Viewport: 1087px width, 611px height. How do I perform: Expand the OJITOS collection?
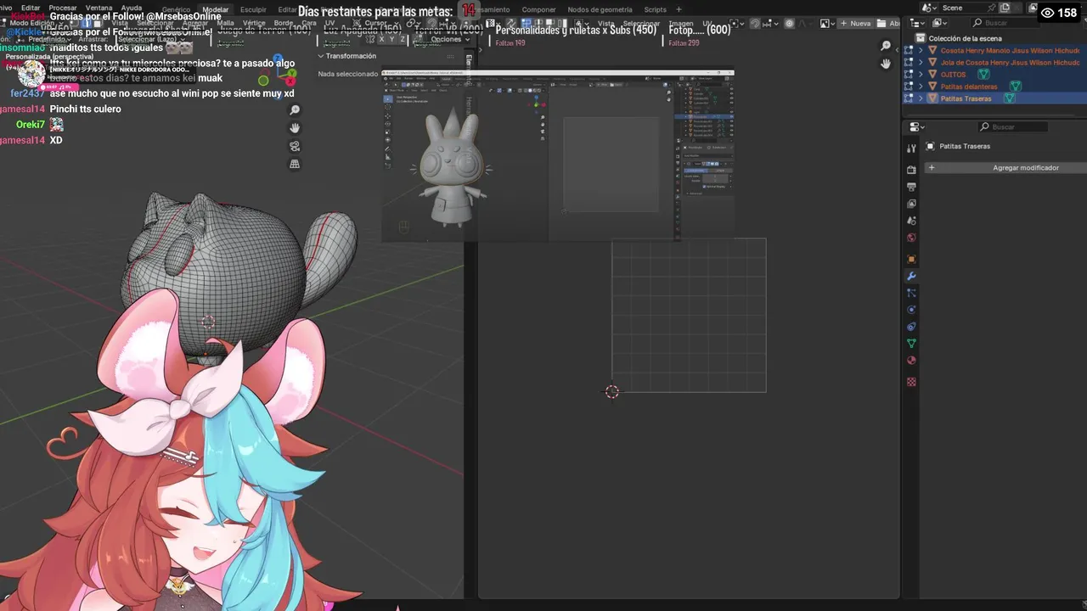921,75
